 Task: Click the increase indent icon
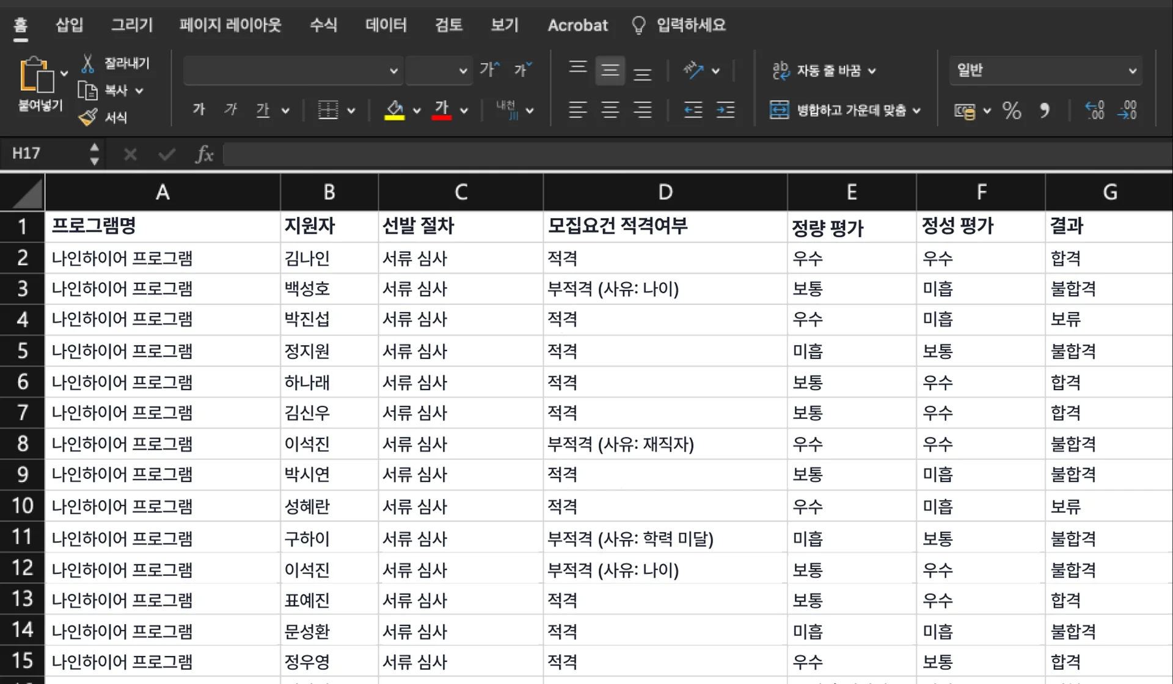click(726, 111)
